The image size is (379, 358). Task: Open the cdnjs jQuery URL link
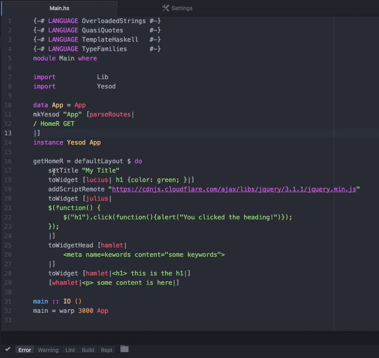pyautogui.click(x=235, y=189)
